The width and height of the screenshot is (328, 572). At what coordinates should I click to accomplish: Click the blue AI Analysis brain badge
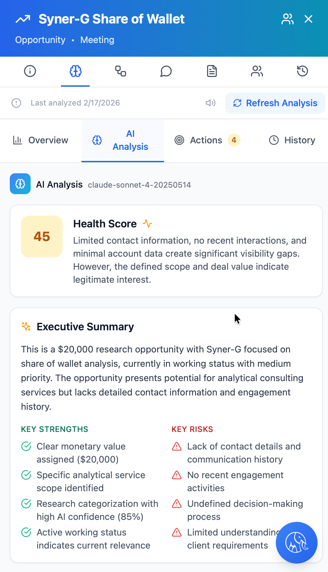point(20,184)
